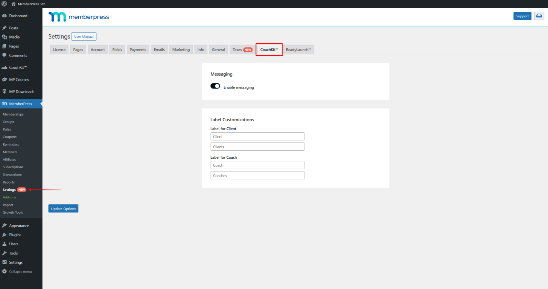Click the Label for Client input field

click(x=257, y=136)
